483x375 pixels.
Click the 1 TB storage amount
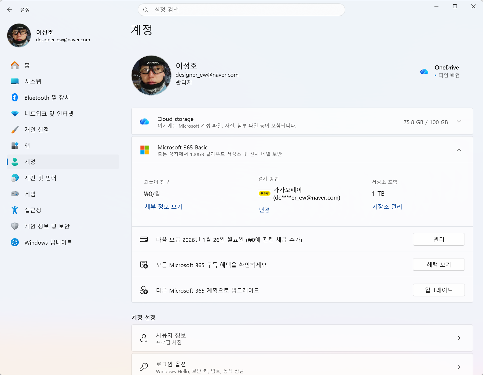coord(378,194)
